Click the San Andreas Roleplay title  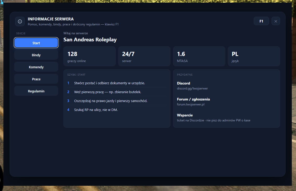[x=90, y=40]
